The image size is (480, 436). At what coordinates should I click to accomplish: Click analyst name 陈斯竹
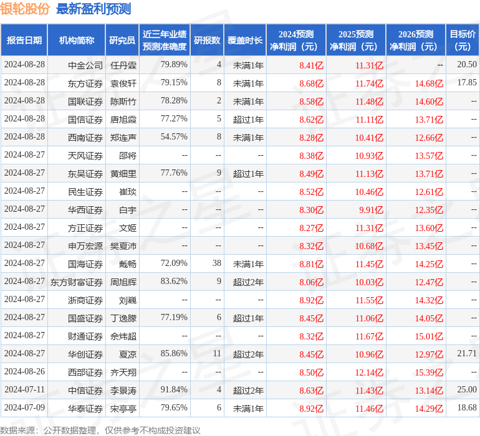tap(123, 102)
